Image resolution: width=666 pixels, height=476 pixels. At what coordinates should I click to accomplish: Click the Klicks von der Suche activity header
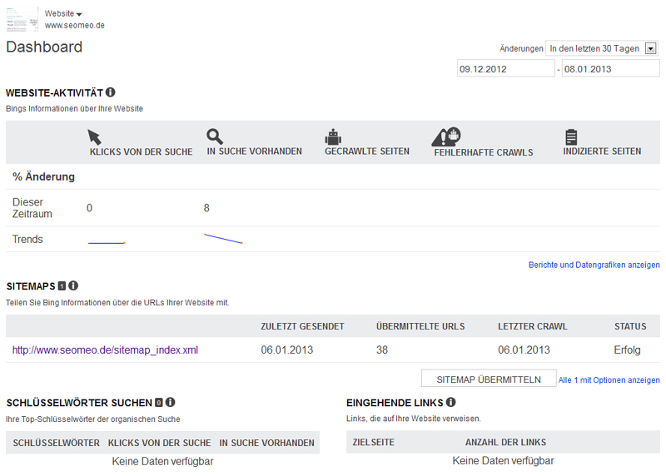pyautogui.click(x=141, y=152)
